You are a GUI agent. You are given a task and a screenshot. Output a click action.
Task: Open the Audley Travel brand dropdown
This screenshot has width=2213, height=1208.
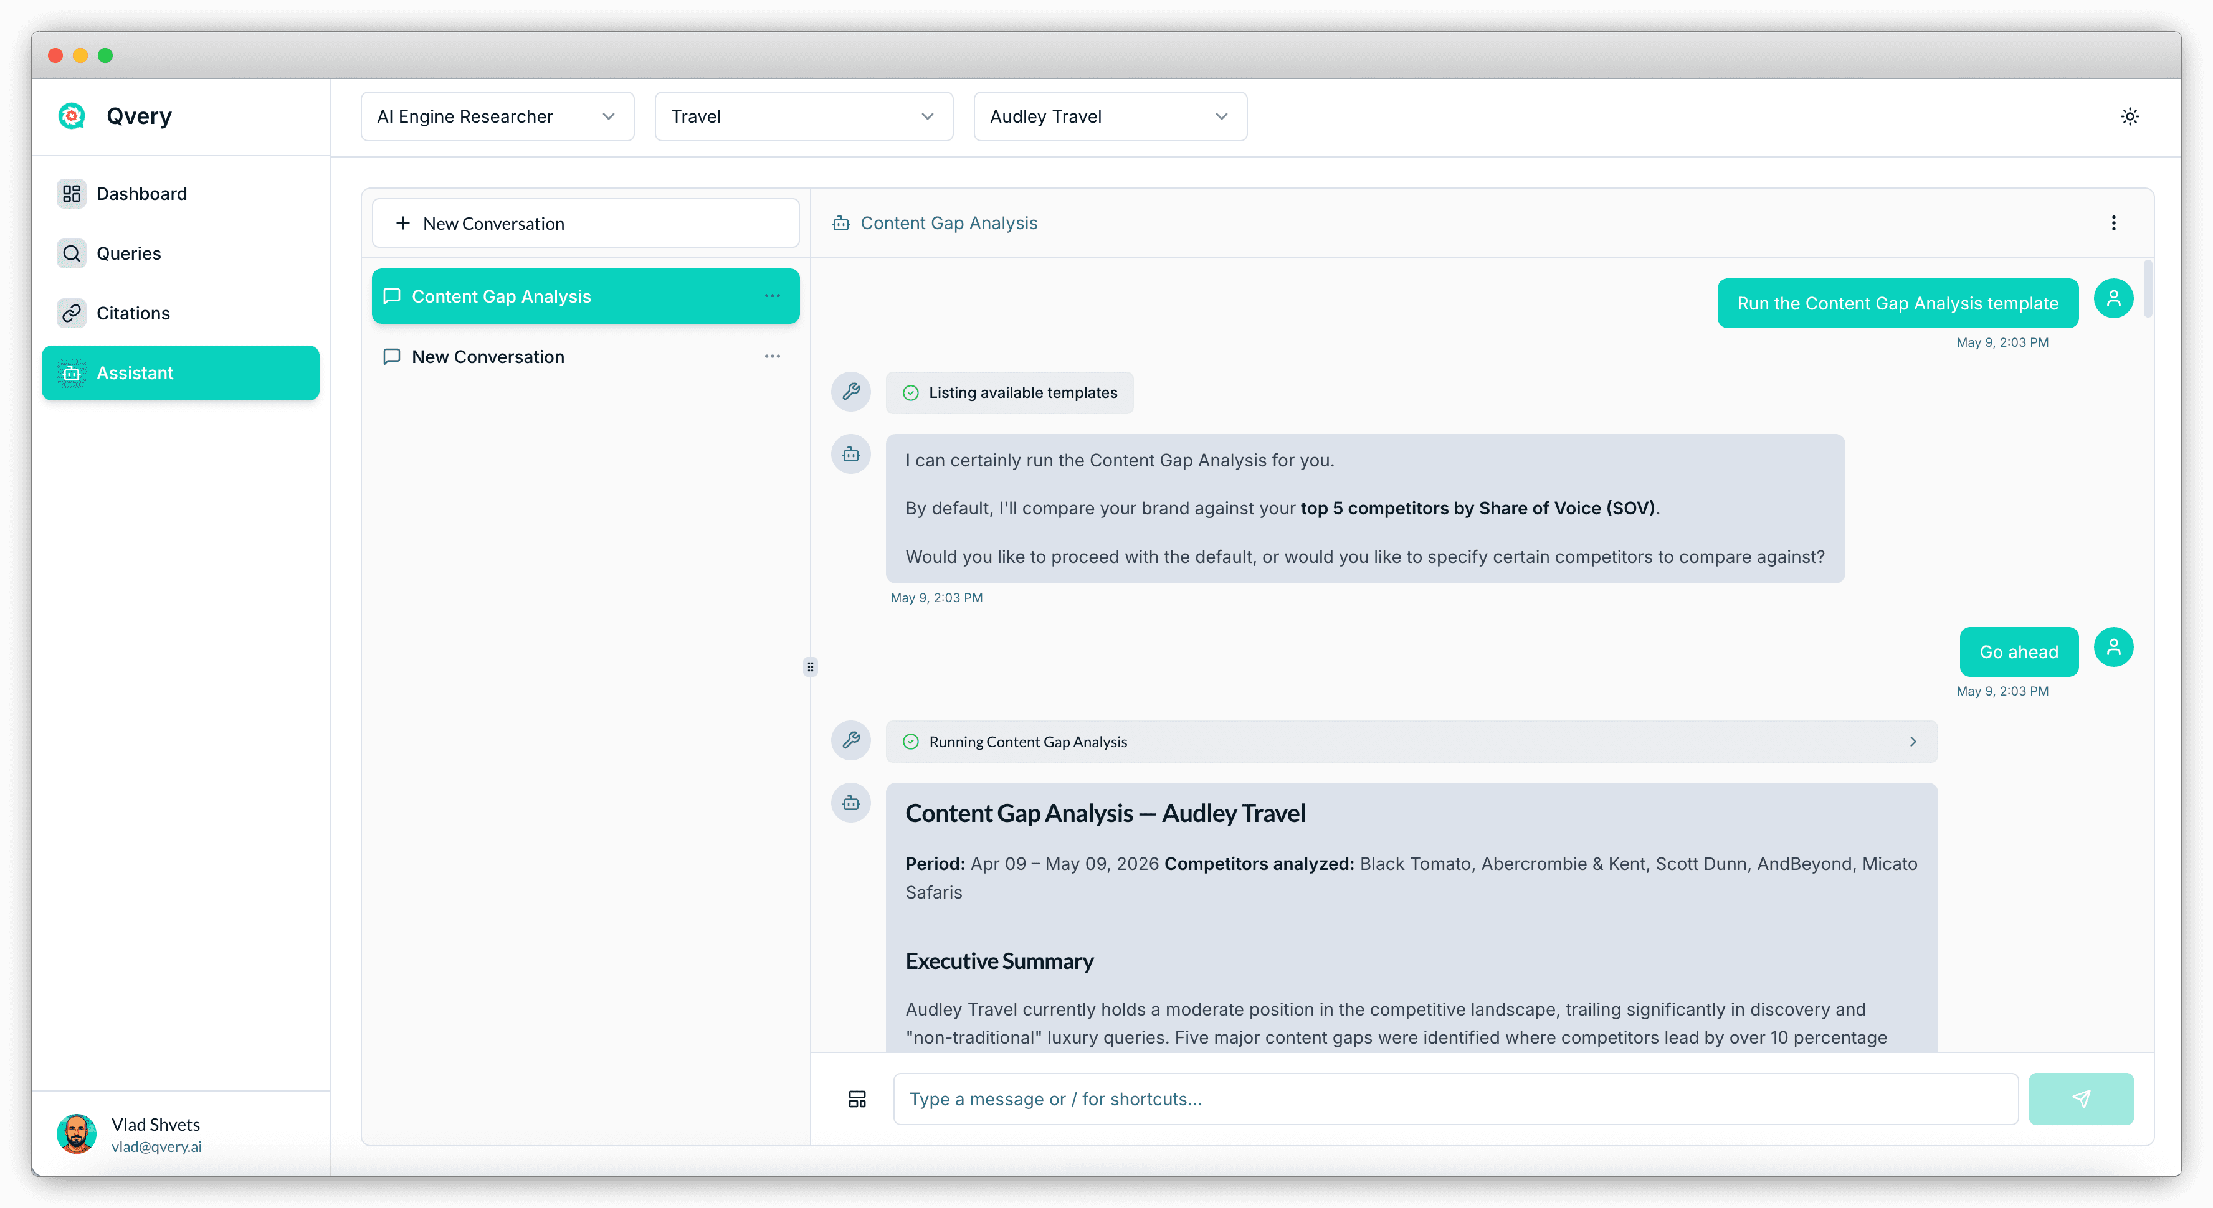(x=1110, y=117)
